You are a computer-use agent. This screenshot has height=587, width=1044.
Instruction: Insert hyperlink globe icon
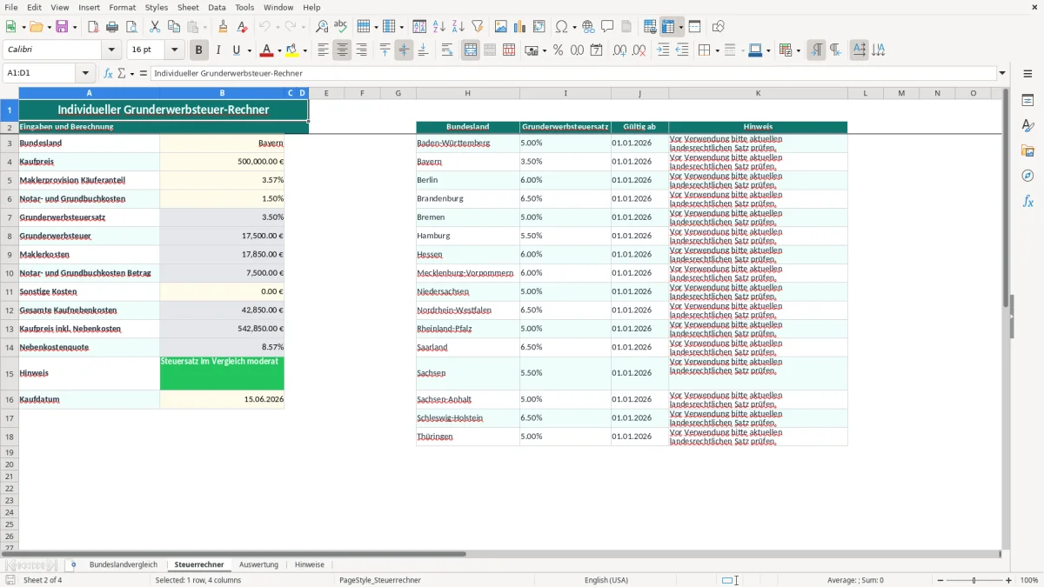(588, 27)
